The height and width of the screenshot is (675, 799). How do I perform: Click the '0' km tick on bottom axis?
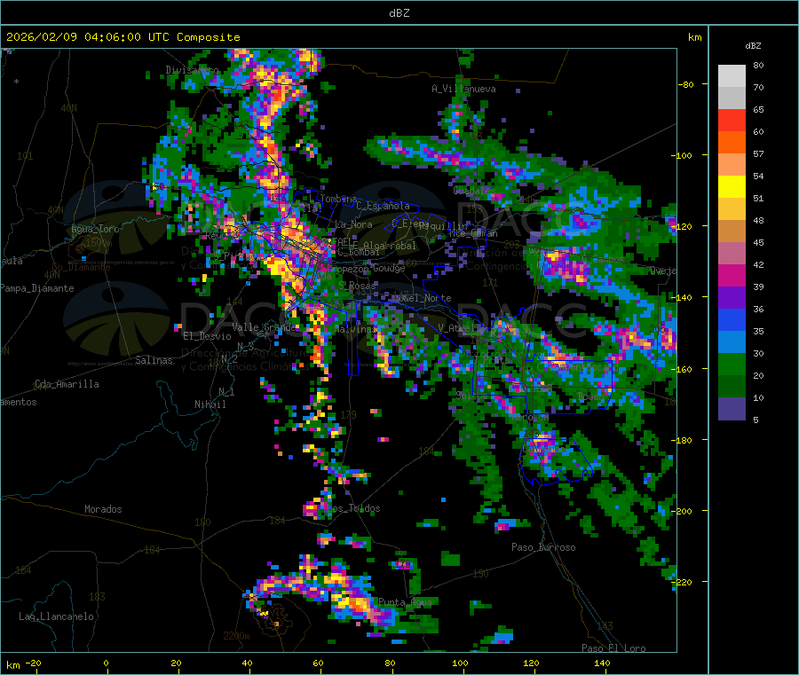pyautogui.click(x=106, y=663)
